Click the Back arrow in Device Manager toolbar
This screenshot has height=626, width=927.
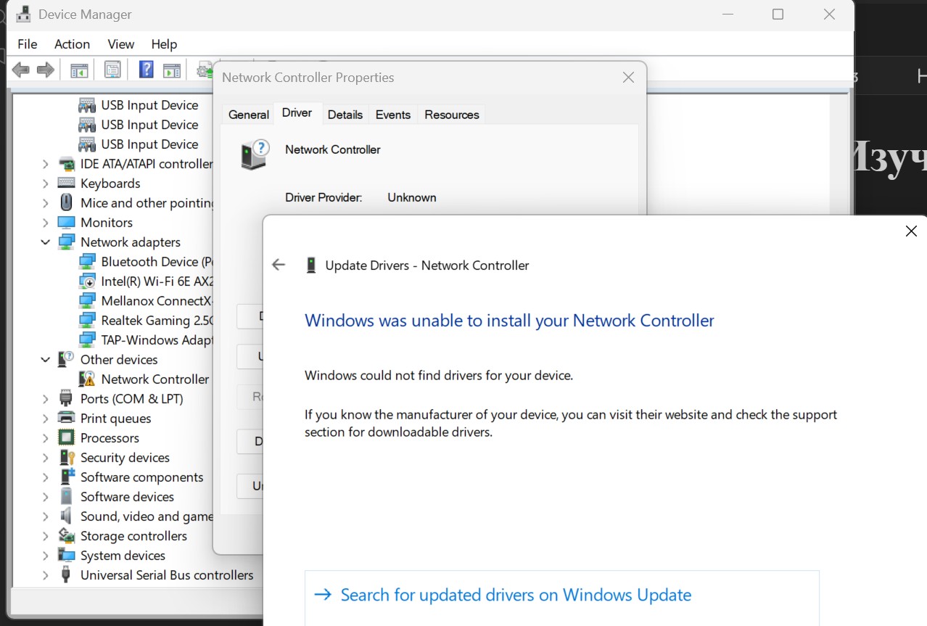[21, 70]
